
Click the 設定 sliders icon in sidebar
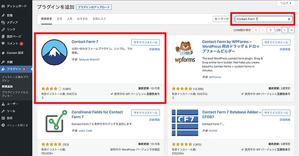[x=3, y=118]
